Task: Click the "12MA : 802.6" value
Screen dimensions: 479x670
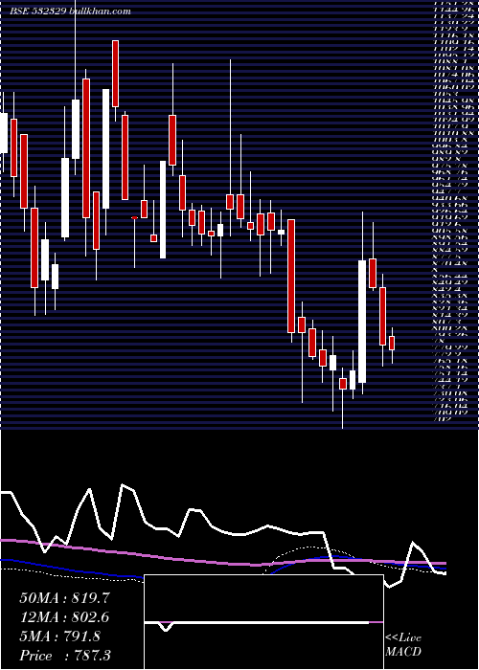Action: tap(64, 617)
